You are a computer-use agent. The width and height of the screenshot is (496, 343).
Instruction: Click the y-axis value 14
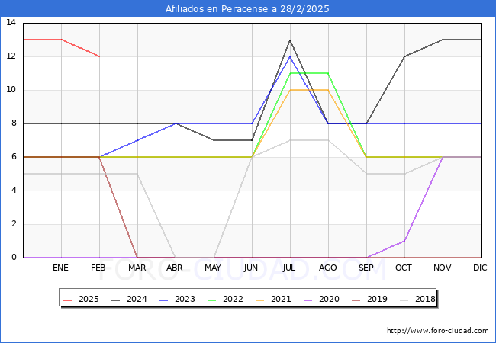pyautogui.click(x=11, y=22)
